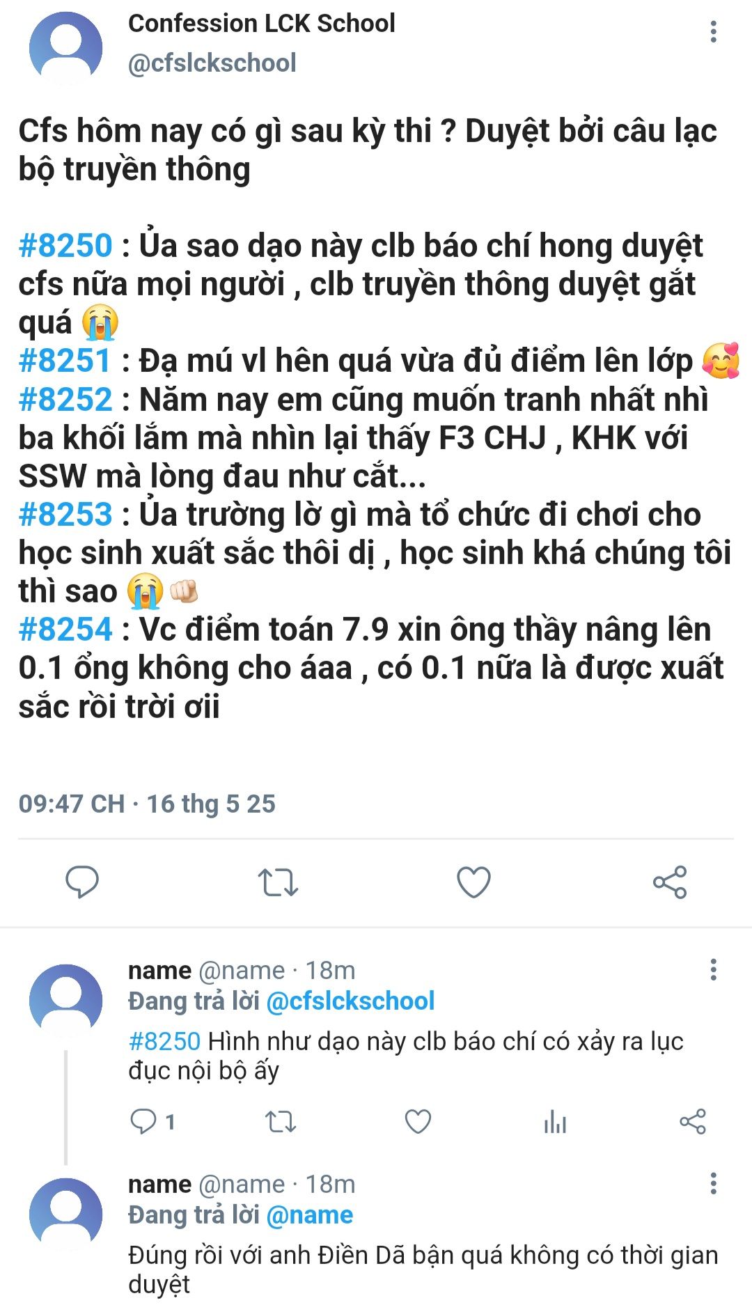Open @cfslckschool mention in first reply
Screen dimensions: 752x1312
click(350, 1001)
